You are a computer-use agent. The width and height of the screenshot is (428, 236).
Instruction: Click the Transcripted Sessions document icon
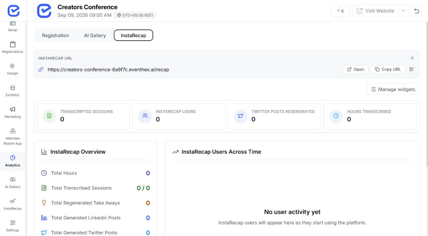tap(49, 116)
